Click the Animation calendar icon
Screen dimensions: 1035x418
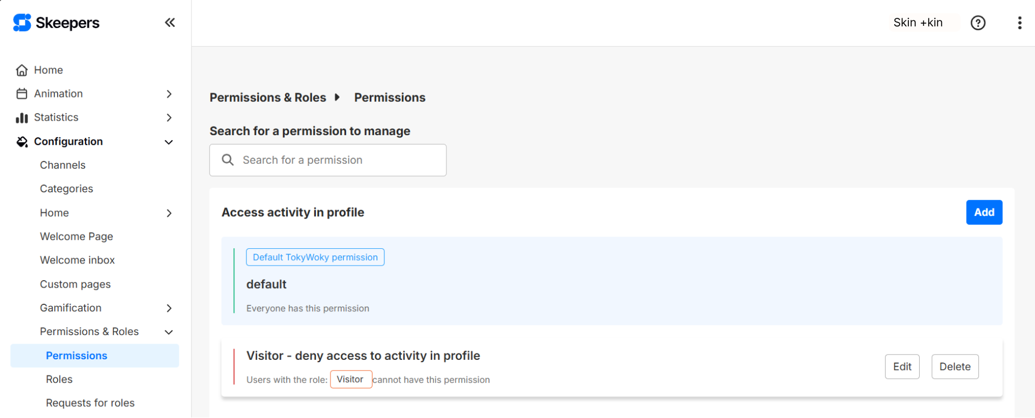pyautogui.click(x=22, y=94)
